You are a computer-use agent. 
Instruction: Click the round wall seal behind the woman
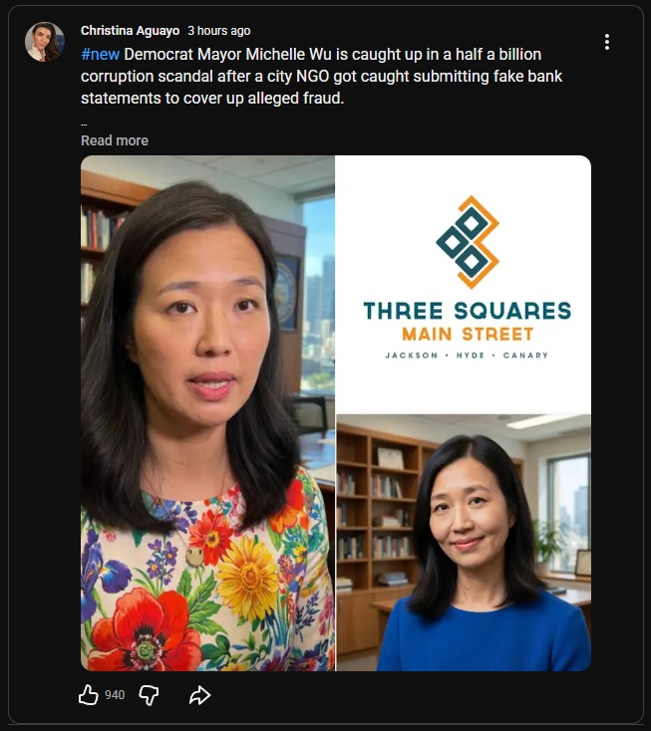tap(286, 294)
